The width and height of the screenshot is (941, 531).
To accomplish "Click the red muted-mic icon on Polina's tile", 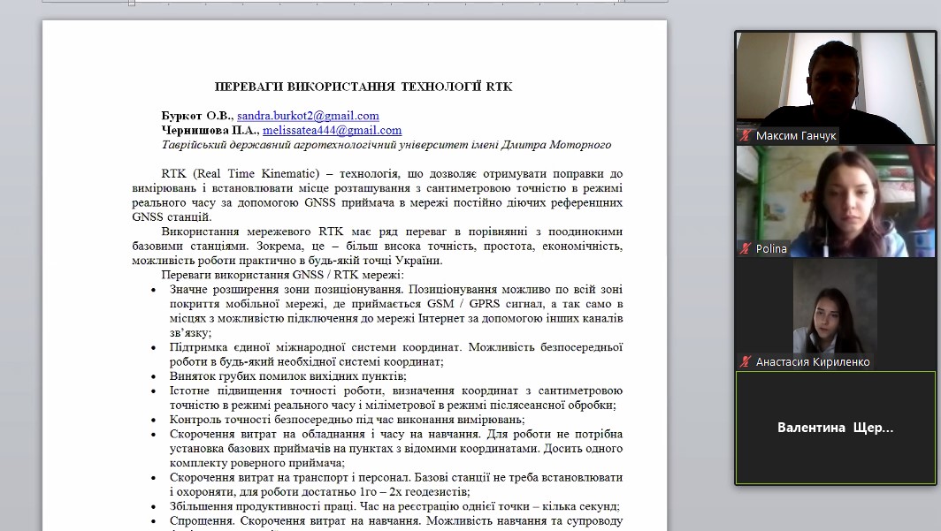I will click(745, 248).
